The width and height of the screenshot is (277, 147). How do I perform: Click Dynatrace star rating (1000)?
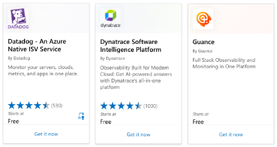click(x=129, y=106)
